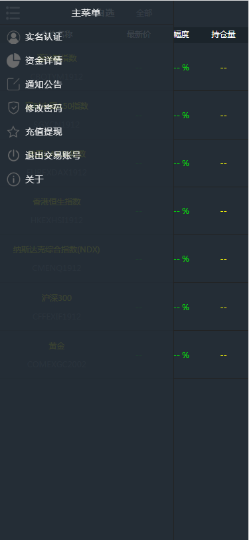Open the 关于 about entry
This screenshot has height=540, width=249.
(87, 179)
